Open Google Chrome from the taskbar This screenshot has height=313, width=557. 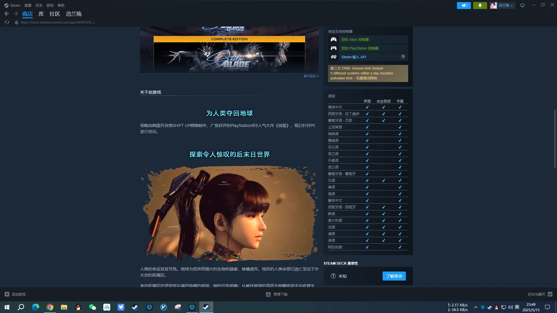click(50, 307)
